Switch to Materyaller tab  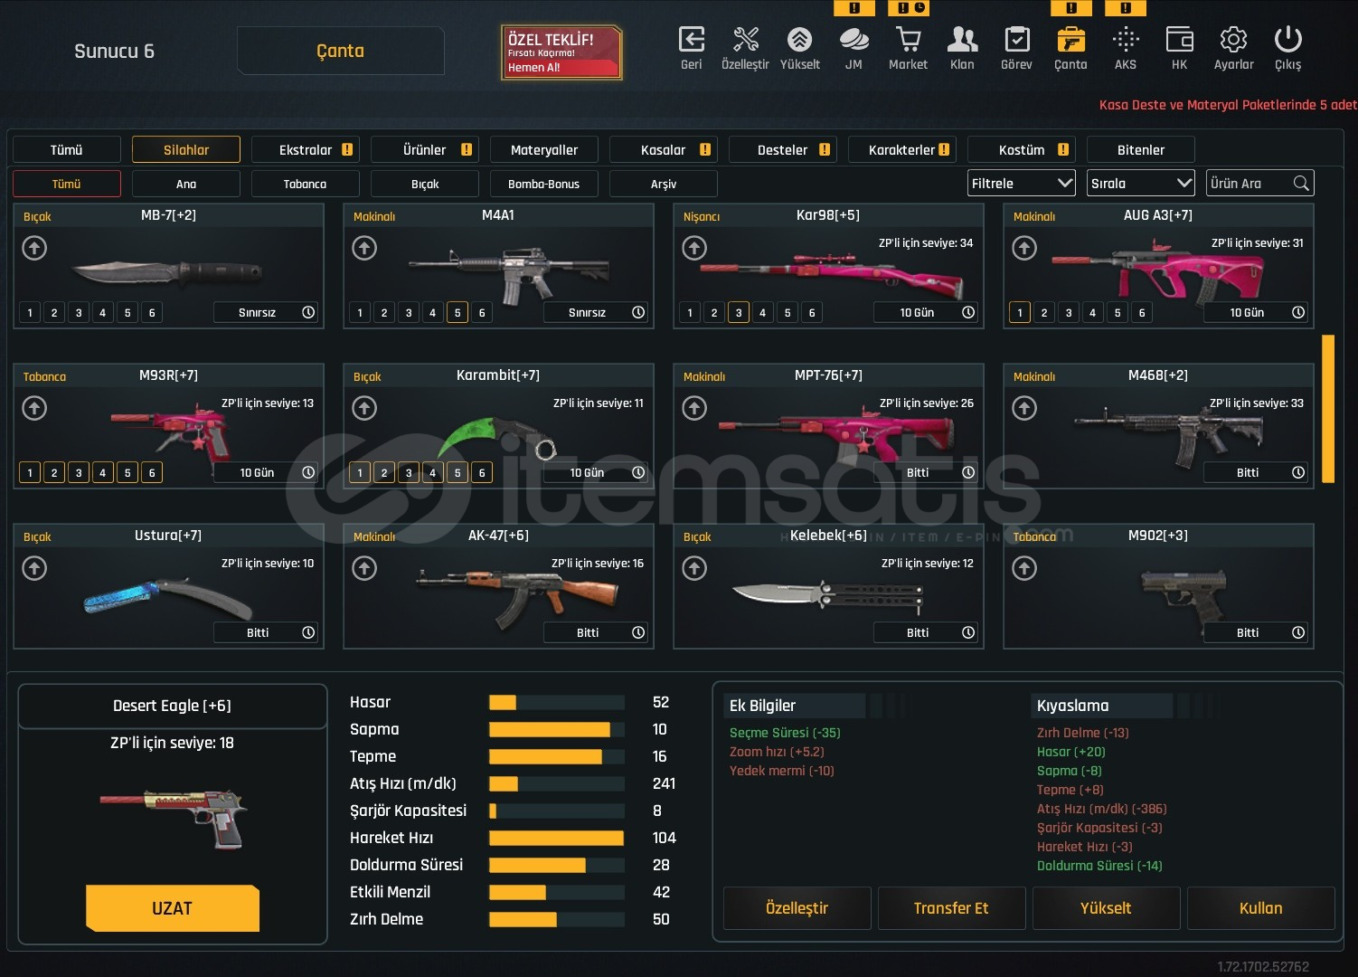(x=544, y=150)
